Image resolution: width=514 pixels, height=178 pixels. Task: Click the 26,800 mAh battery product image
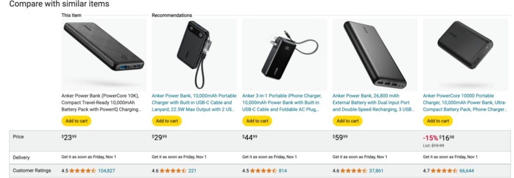pos(375,55)
